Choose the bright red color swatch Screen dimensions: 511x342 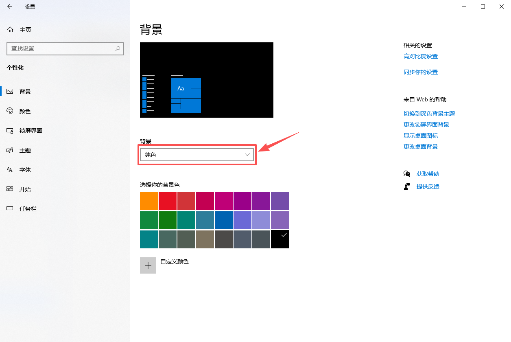168,201
